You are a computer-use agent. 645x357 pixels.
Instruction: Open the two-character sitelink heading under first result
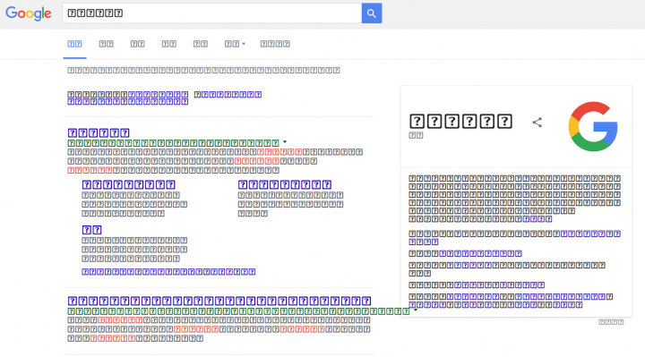pos(91,230)
